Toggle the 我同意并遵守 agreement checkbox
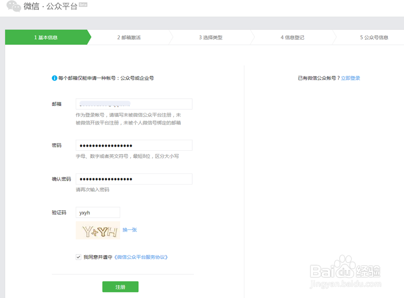 point(79,257)
